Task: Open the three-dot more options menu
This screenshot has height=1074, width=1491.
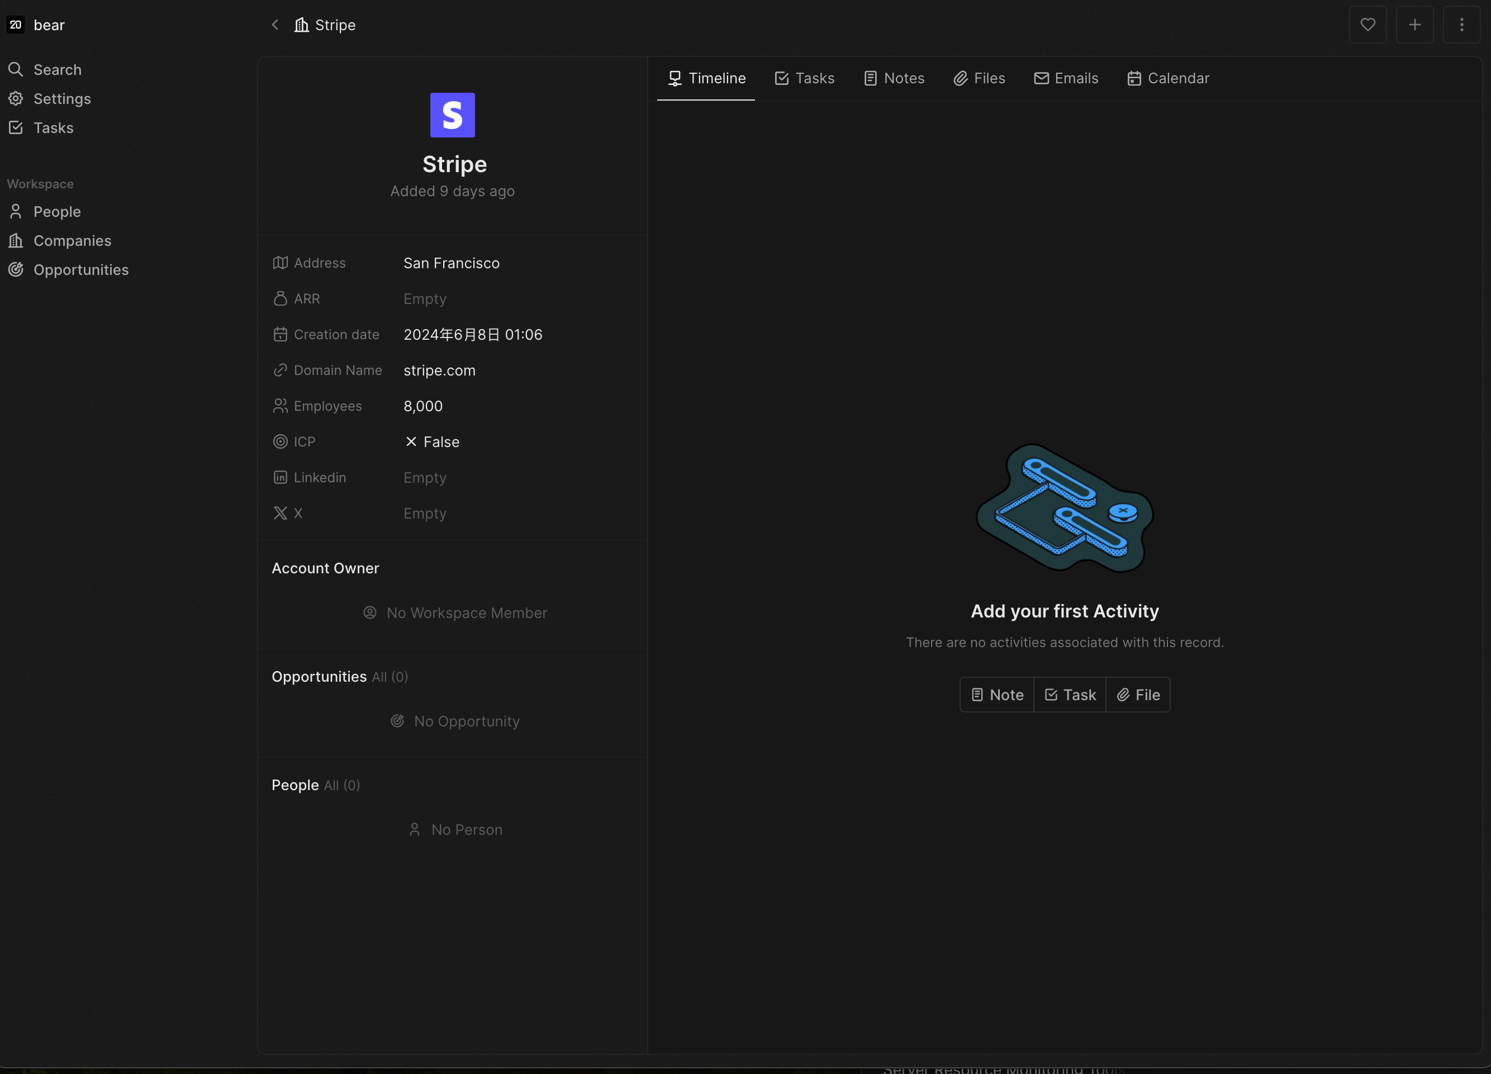Action: click(x=1461, y=25)
